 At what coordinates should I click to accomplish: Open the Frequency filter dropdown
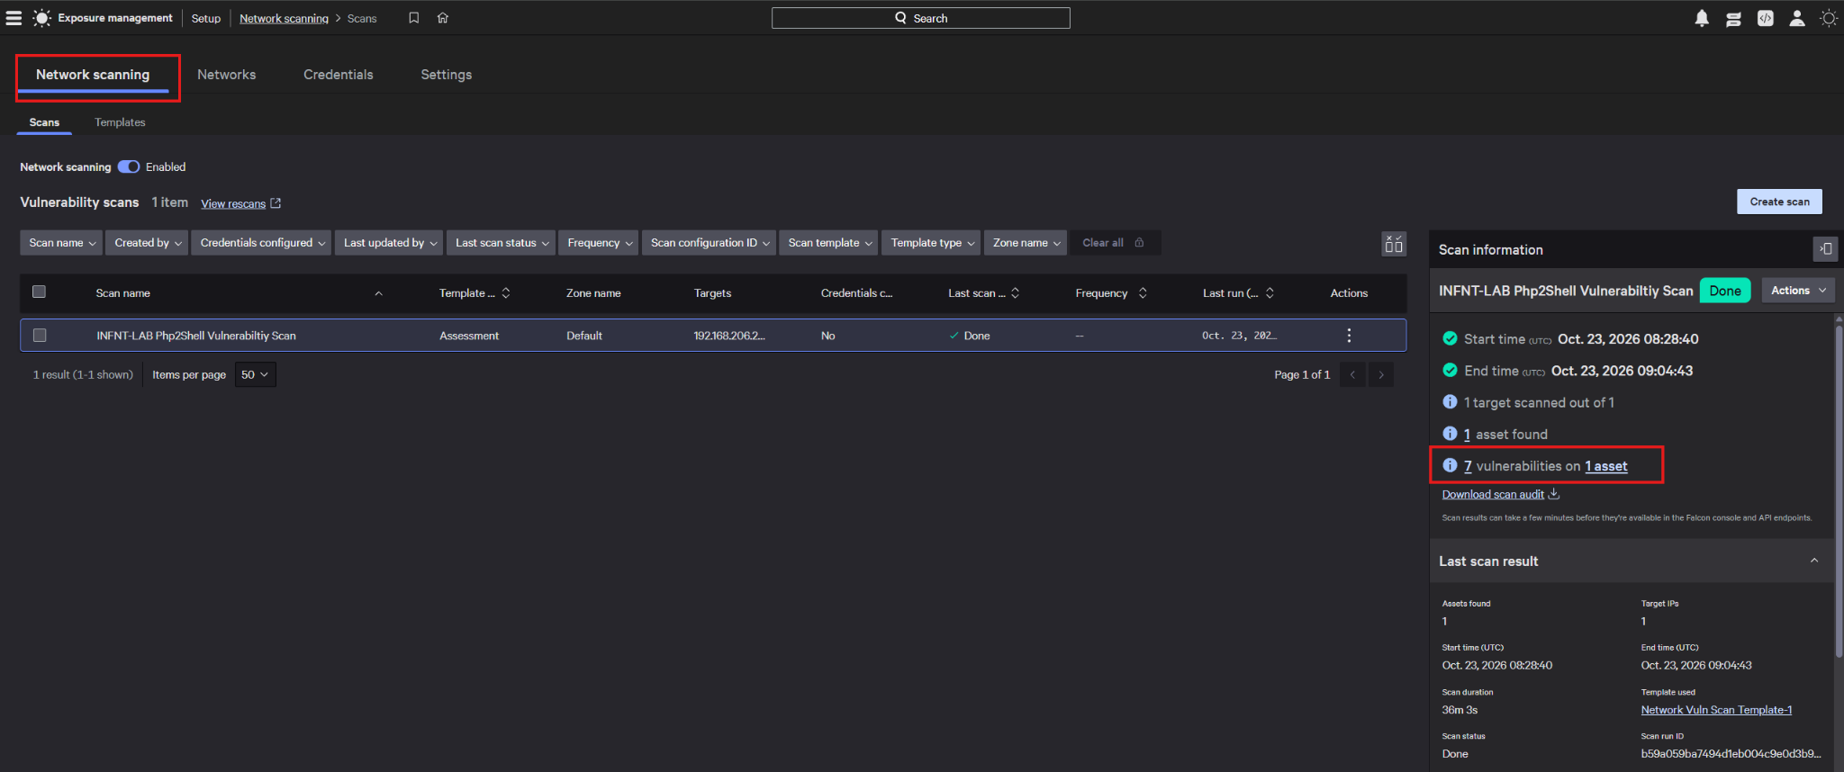pos(599,243)
